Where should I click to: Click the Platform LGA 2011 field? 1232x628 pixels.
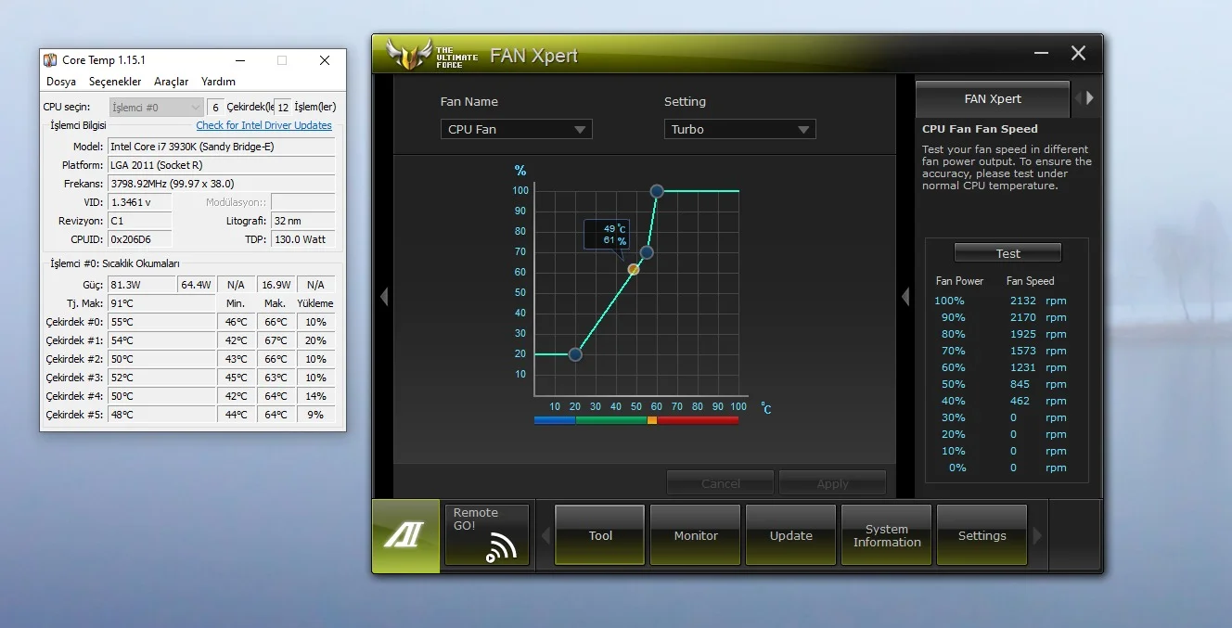pos(221,165)
